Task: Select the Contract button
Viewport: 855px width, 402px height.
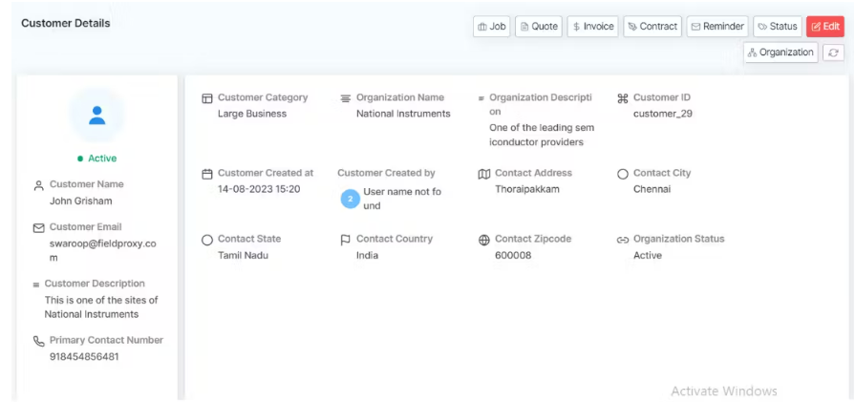Action: [653, 27]
